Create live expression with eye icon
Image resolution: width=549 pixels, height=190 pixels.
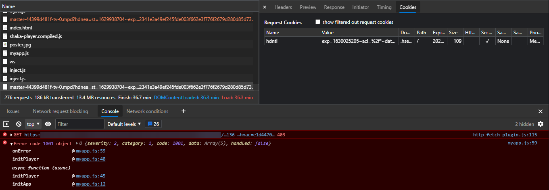tap(48, 124)
